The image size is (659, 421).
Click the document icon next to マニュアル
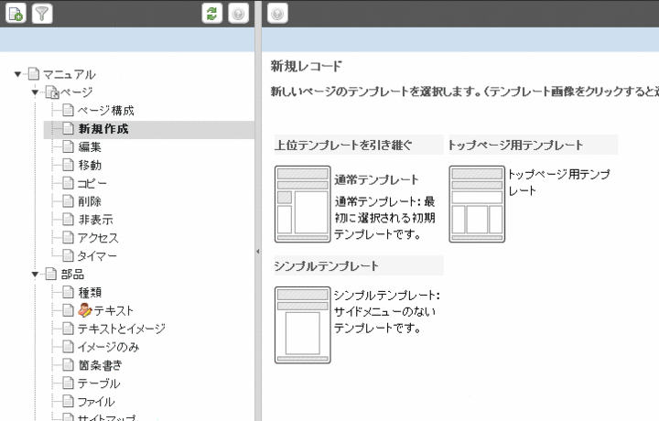click(x=34, y=74)
